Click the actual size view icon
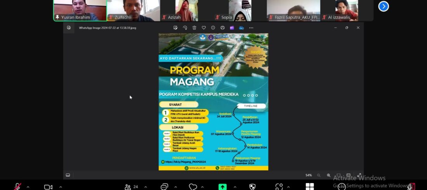 tap(348, 175)
